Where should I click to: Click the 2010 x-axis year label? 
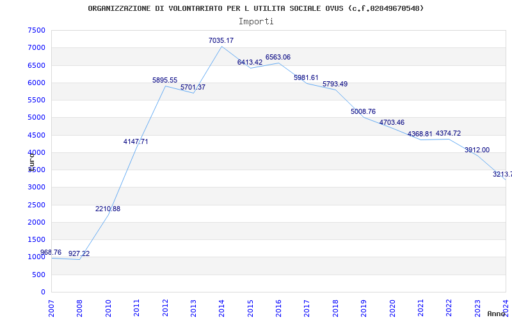pos(108,308)
